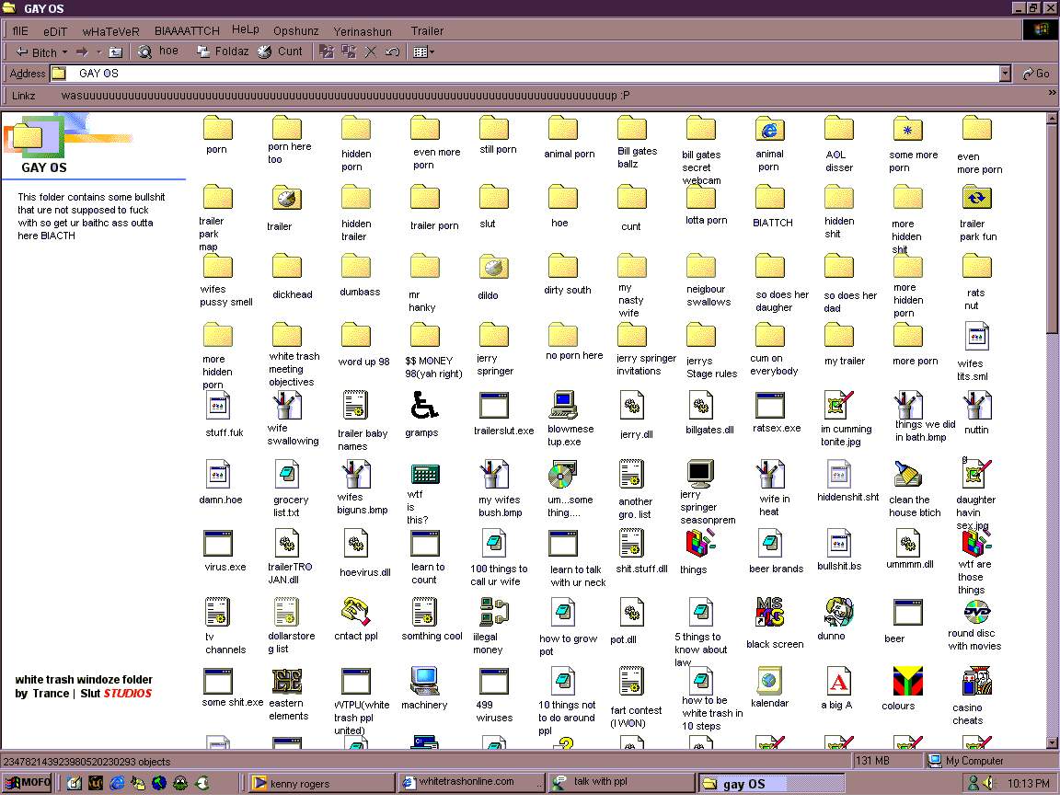Open the 'iilegal money' network icon
Image resolution: width=1060 pixels, height=805 pixels.
coord(493,613)
